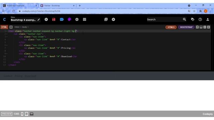Open settings gear in top toolbar
Image resolution: width=214 pixels, height=120 pixels.
pyautogui.click(x=77, y=19)
